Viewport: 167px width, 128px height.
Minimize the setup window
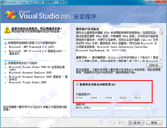147,1
